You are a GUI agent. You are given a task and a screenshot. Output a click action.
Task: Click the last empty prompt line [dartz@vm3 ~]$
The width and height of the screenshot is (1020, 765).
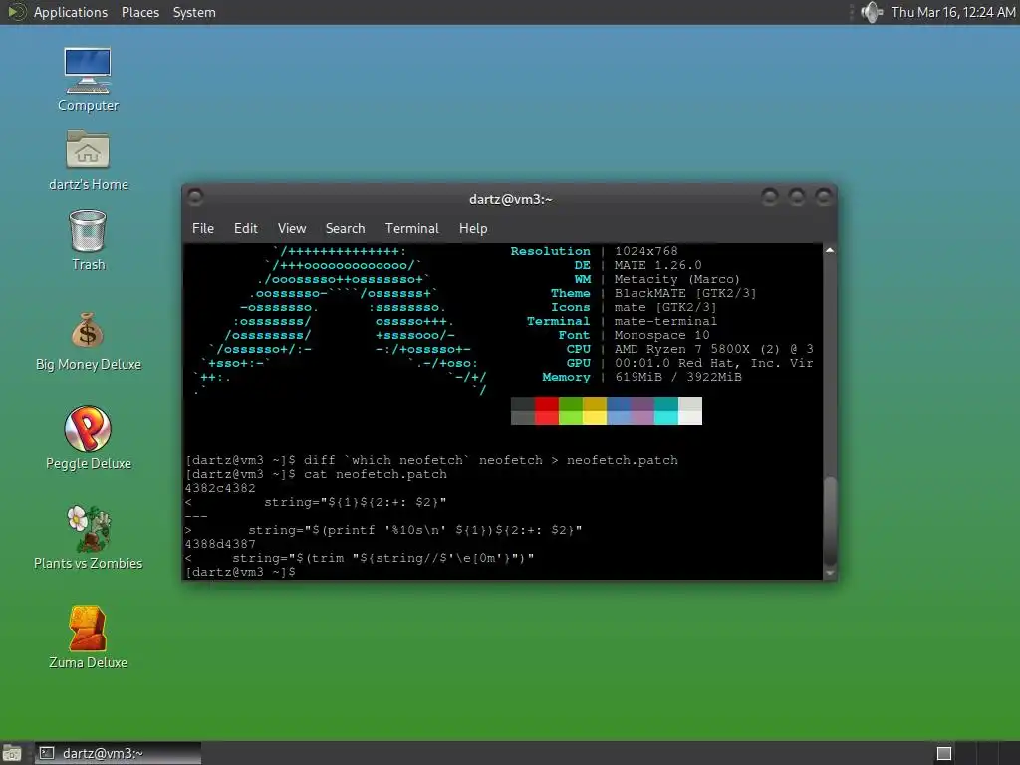[241, 572]
